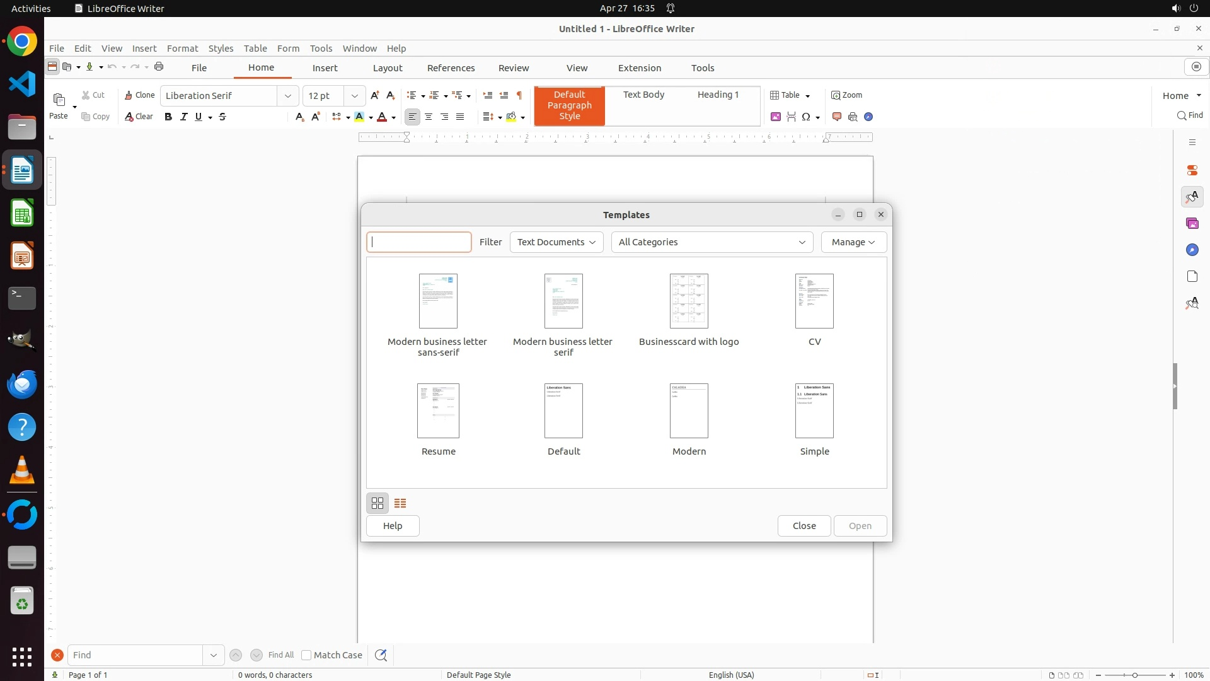The height and width of the screenshot is (681, 1210).
Task: Select the Resume template thumbnail
Action: pos(438,411)
